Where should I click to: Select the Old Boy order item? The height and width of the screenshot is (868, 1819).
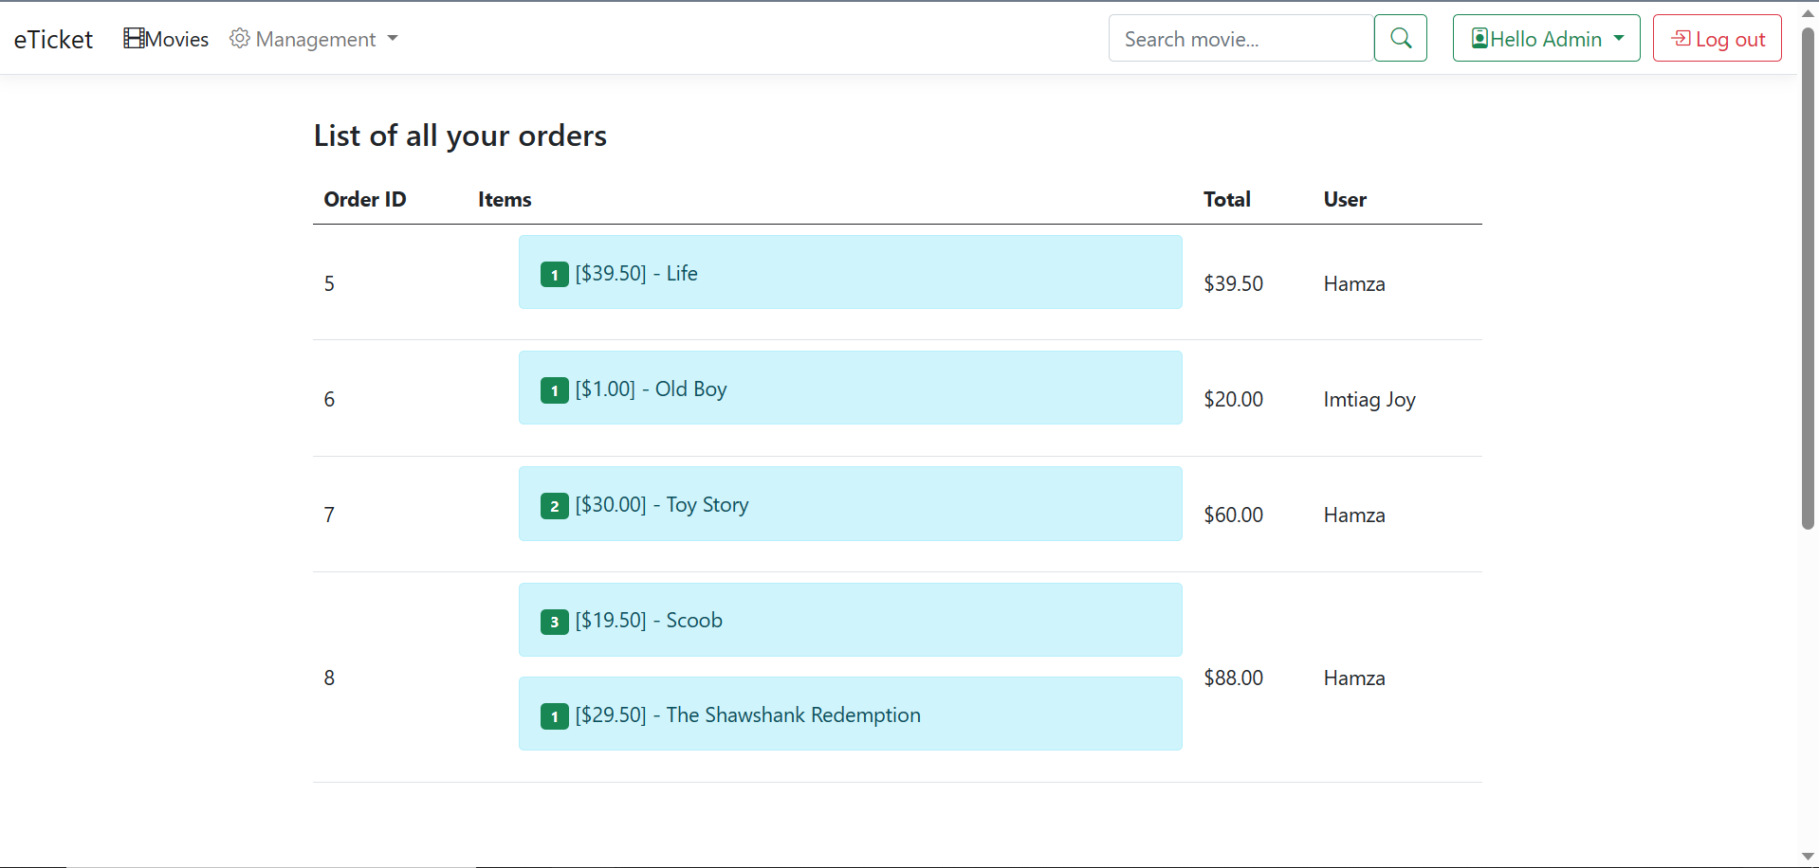click(x=850, y=387)
